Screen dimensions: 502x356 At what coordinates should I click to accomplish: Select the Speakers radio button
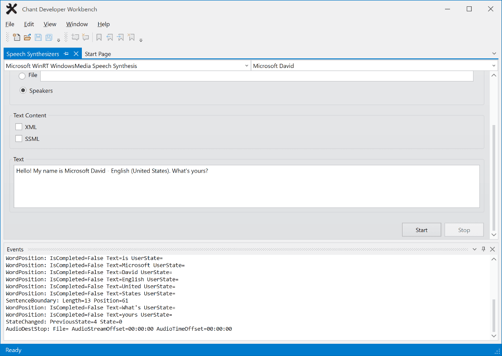tap(23, 91)
